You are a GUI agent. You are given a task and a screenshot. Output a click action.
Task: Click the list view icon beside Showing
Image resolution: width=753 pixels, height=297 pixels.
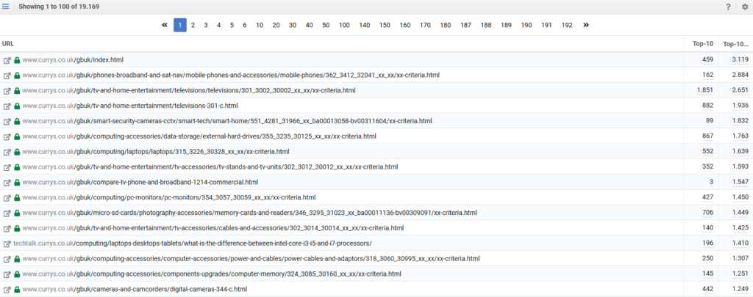click(x=6, y=7)
